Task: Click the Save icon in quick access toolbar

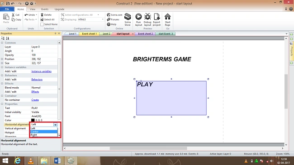Action: [8, 3]
